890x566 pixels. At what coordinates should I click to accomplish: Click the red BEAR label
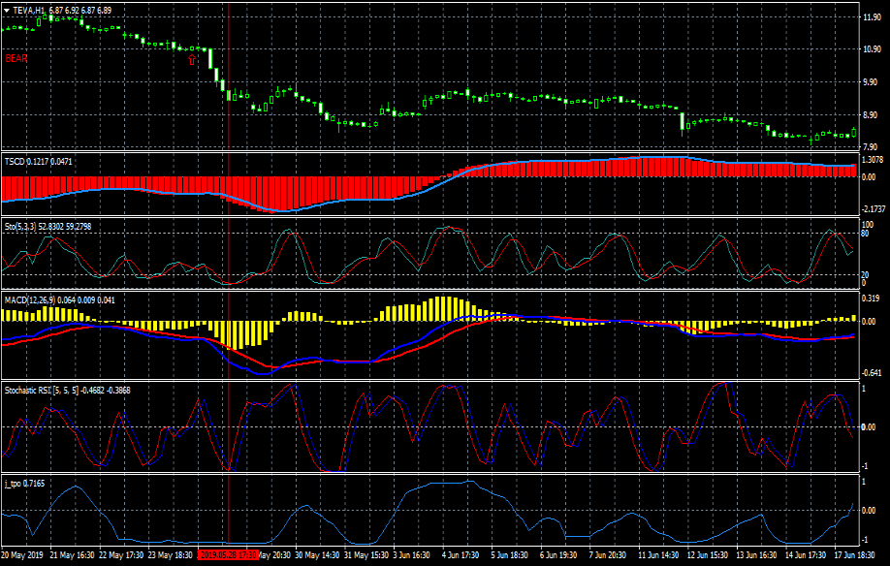[16, 58]
